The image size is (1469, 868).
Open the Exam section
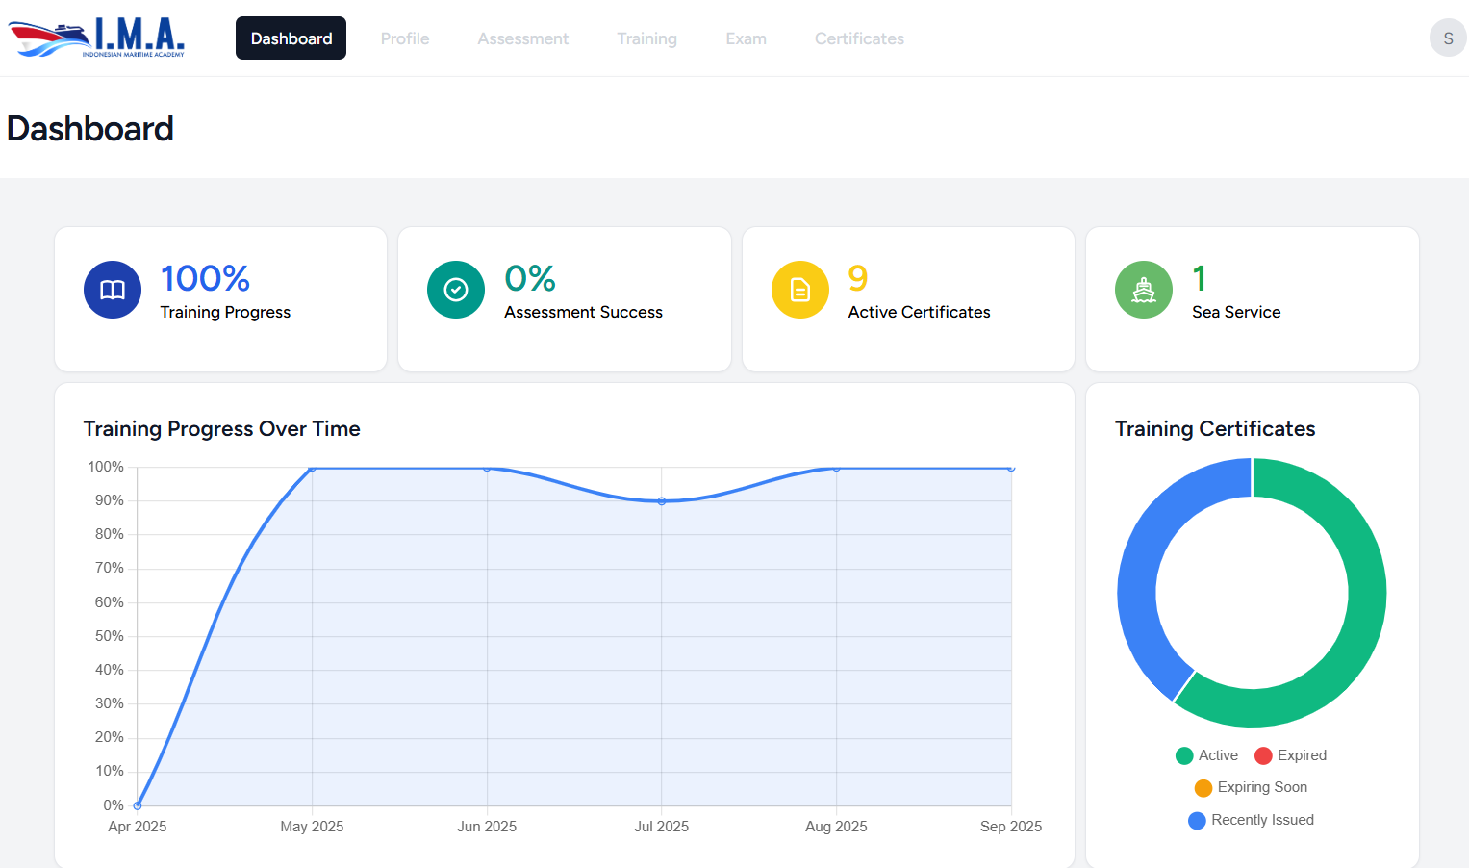(x=746, y=38)
